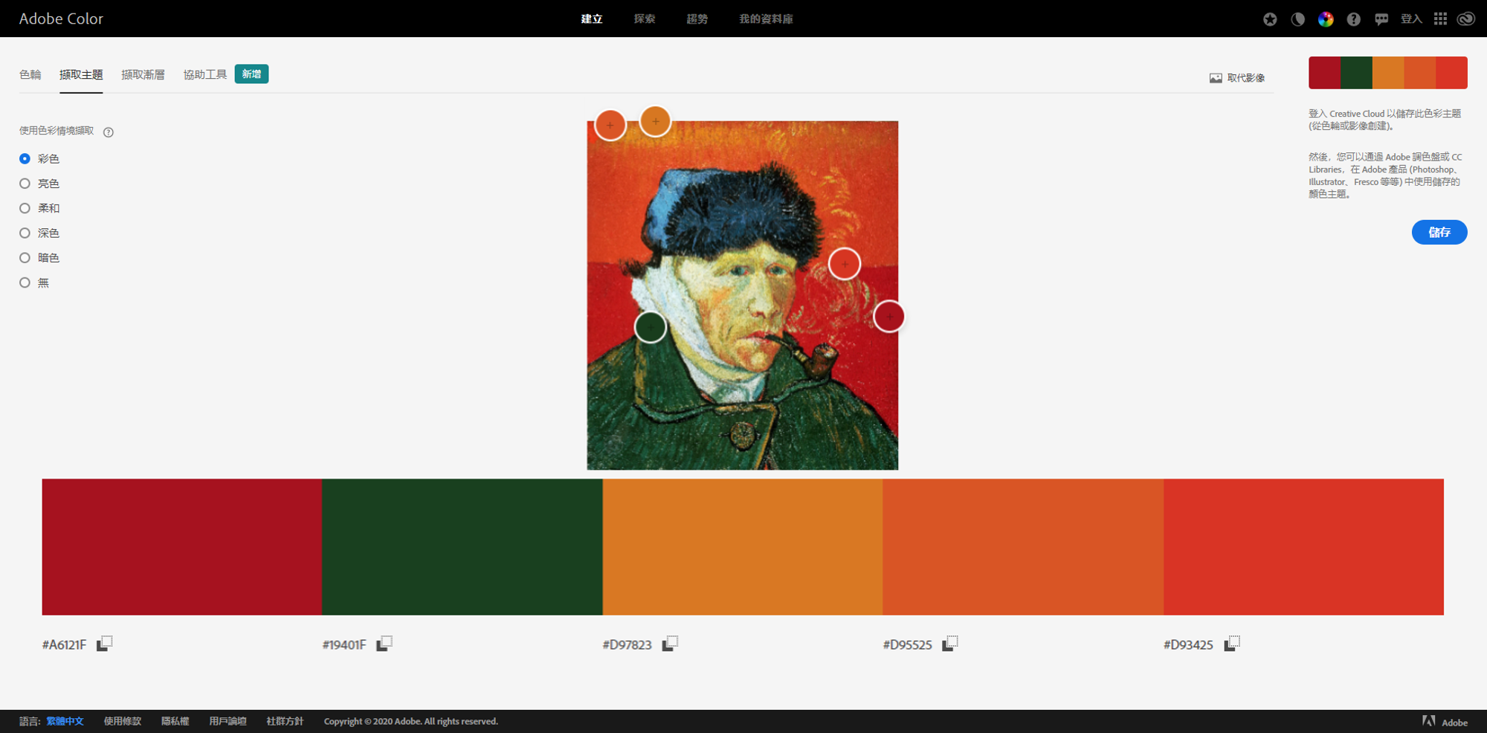Click the star icon in top bar
1487x733 pixels.
point(1270,19)
